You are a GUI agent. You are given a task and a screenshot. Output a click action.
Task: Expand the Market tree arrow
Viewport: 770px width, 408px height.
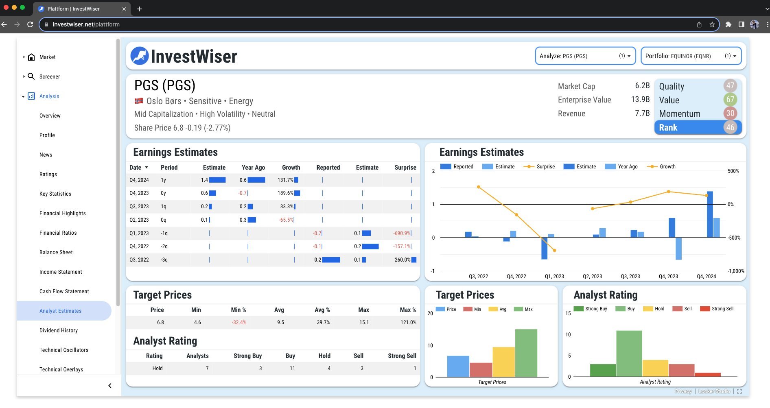[x=24, y=57]
